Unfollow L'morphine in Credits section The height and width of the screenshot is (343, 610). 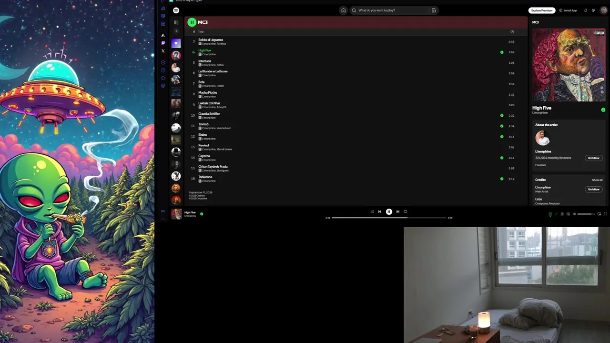tap(593, 189)
